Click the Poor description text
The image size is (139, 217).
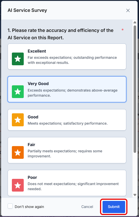click(x=73, y=186)
